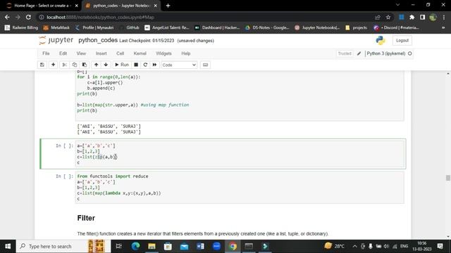Open Microsoft Edge from taskbar

135,246
